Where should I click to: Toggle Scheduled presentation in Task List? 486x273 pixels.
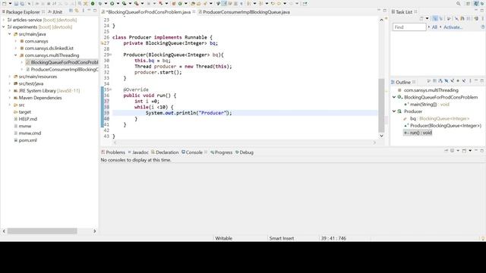441,18
